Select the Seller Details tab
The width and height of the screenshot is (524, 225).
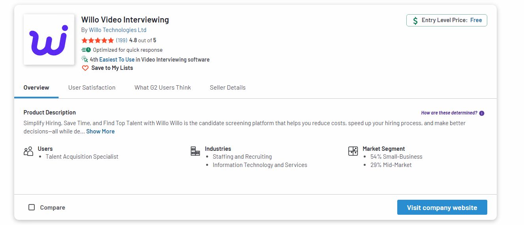227,88
